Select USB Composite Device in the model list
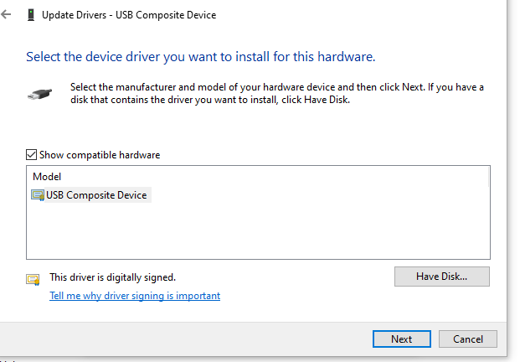Screen dimensions: 520x362 [95, 195]
